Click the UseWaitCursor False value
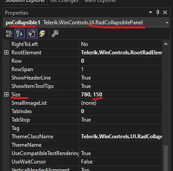The image size is (173, 171). point(121,162)
